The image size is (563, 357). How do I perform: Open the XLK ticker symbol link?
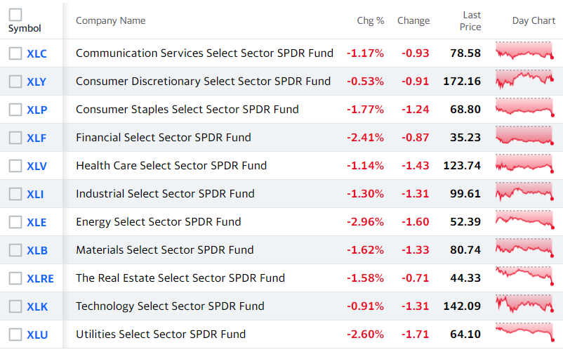pyautogui.click(x=37, y=306)
